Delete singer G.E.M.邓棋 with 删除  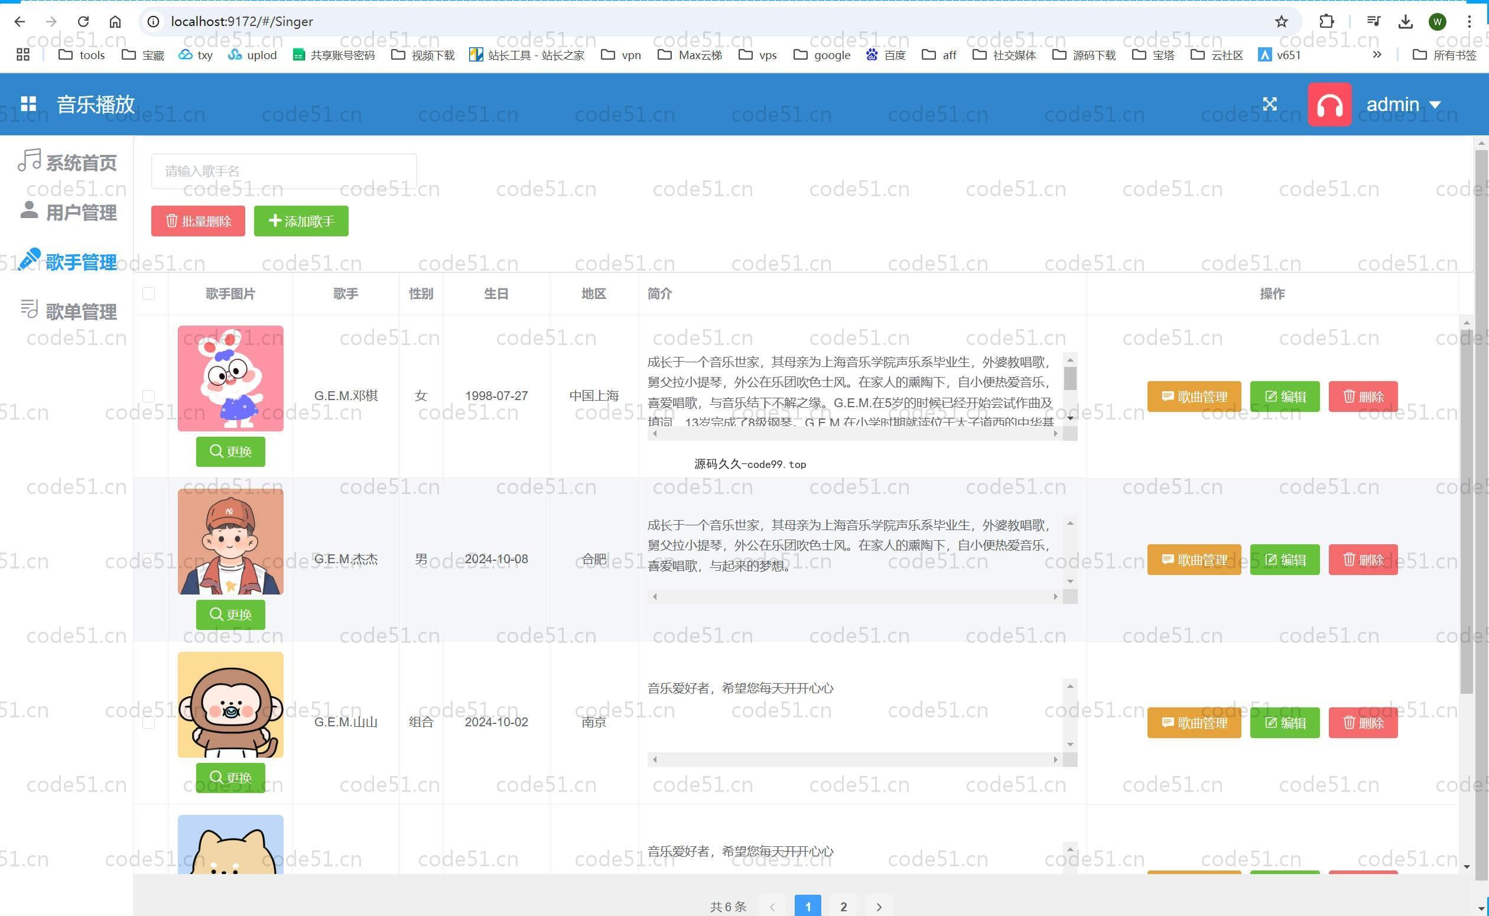(x=1363, y=397)
